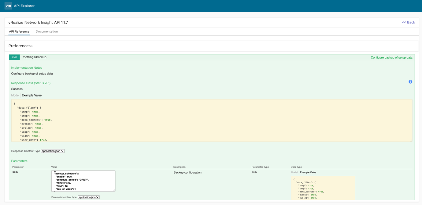Click Configure backup of setup data summary link
422x205 pixels.
click(x=391, y=57)
